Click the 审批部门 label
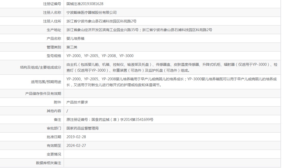 tap(54, 128)
